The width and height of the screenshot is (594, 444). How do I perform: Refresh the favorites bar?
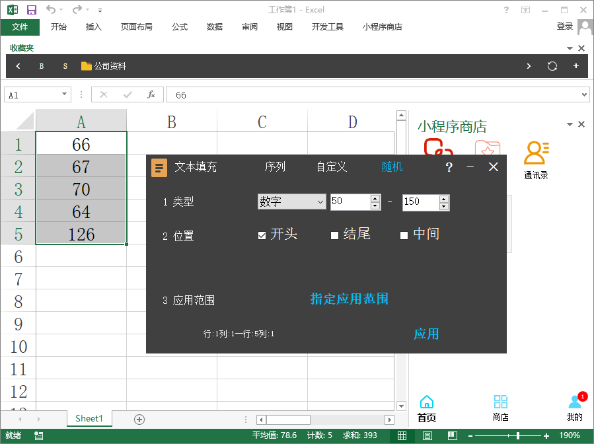pyautogui.click(x=552, y=66)
